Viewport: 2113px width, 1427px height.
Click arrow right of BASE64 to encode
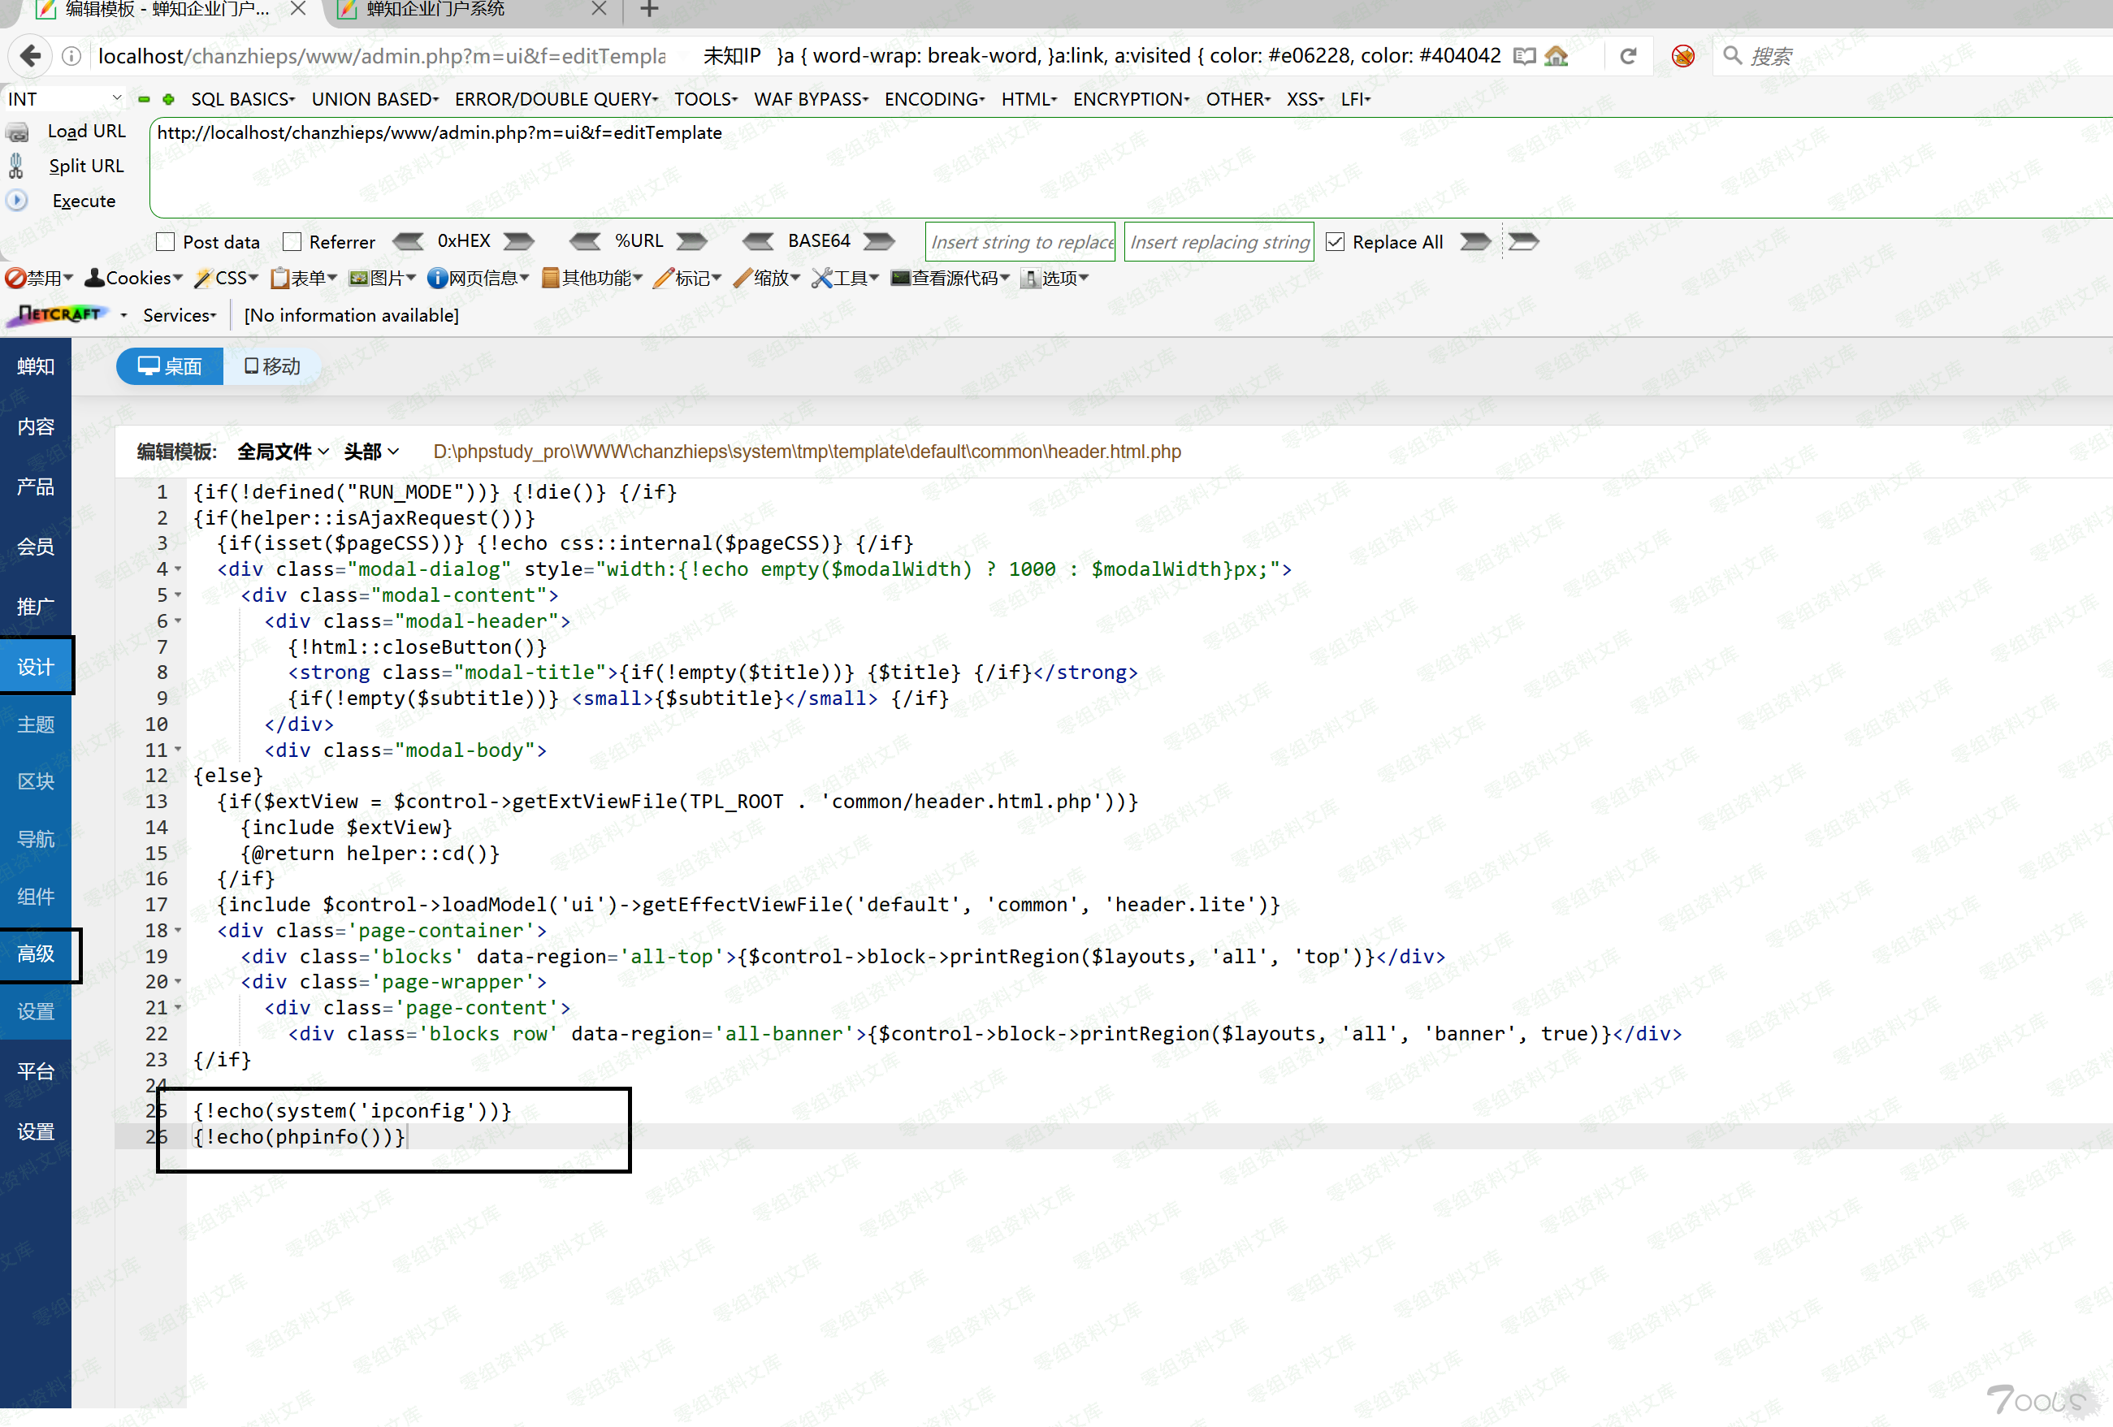879,242
